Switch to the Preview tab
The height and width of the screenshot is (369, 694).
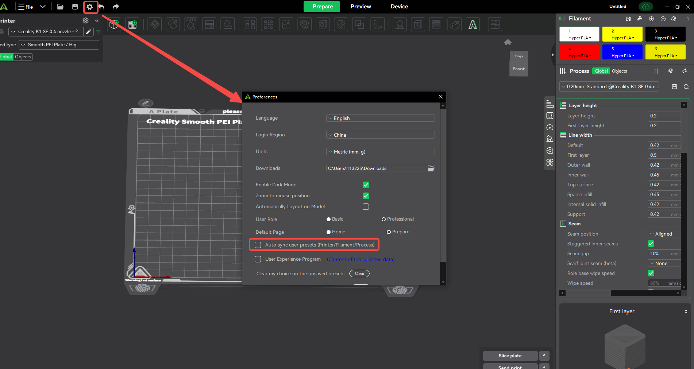(x=361, y=7)
